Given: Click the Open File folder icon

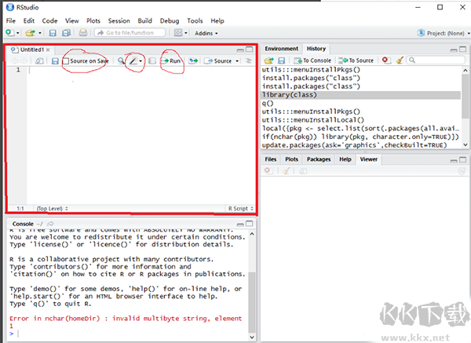Looking at the screenshot, I should click(x=30, y=32).
